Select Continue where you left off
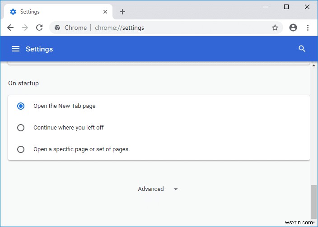The image size is (318, 227). point(21,128)
